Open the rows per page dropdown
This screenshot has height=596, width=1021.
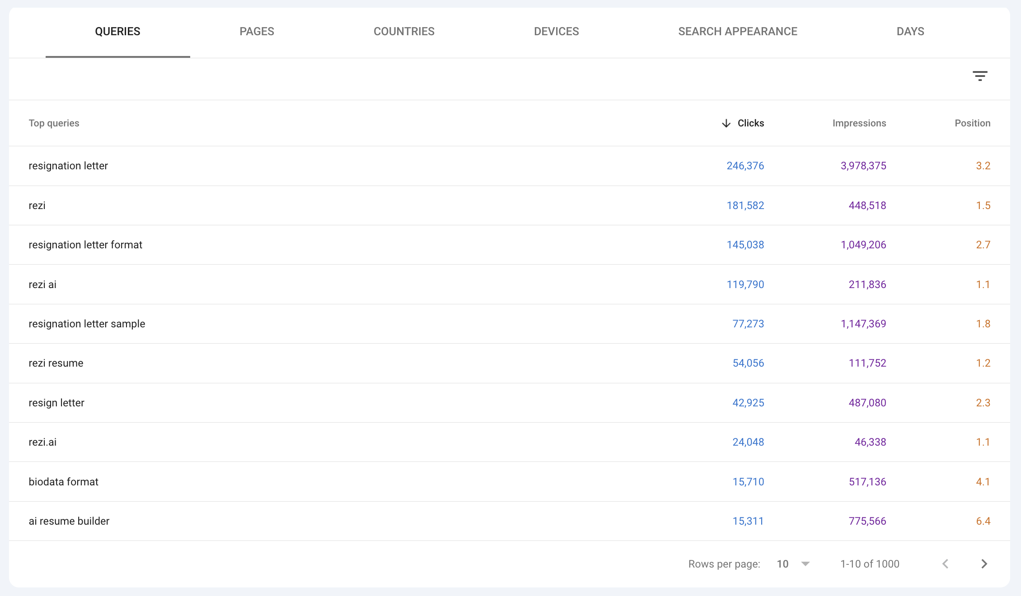805,564
